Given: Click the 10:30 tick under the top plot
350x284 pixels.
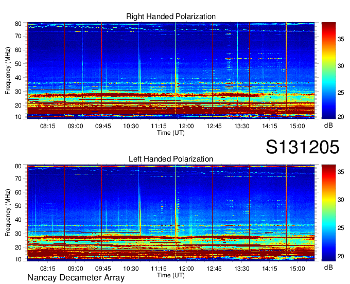Looking at the screenshot, I should [131, 126].
